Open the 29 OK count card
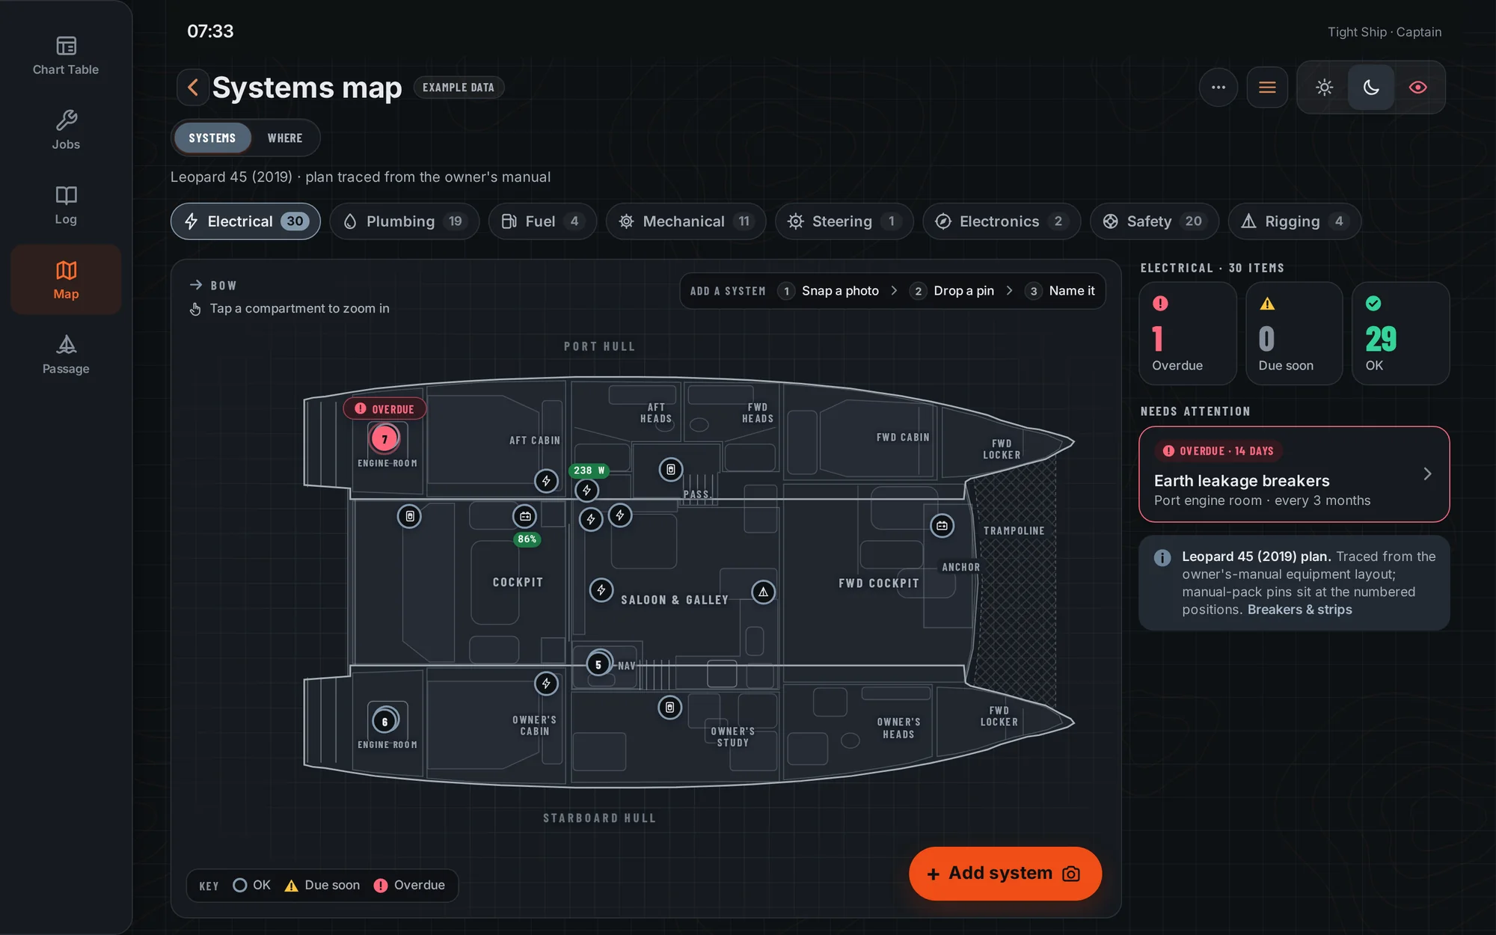 coord(1401,334)
